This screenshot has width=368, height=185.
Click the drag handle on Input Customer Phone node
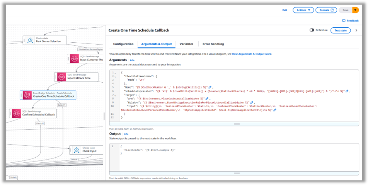(68, 58)
